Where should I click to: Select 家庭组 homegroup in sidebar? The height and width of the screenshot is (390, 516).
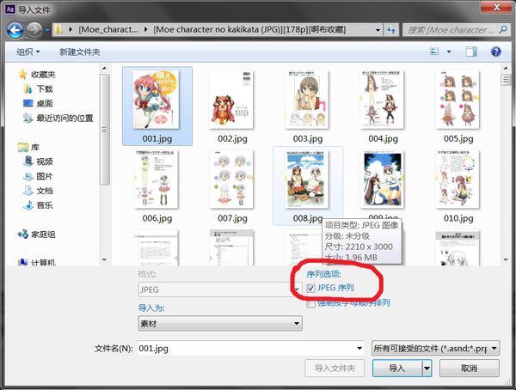coord(36,235)
